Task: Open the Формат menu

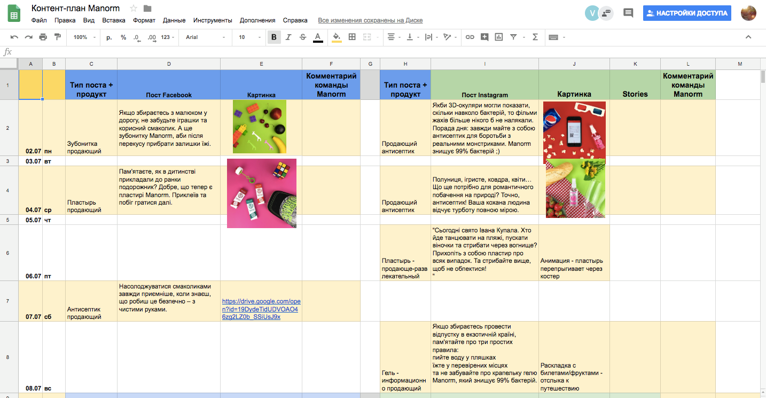Action: click(144, 20)
